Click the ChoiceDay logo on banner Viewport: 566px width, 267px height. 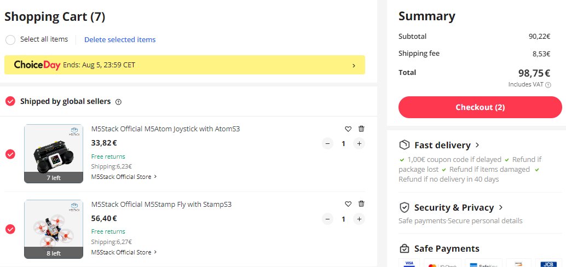[x=37, y=65]
